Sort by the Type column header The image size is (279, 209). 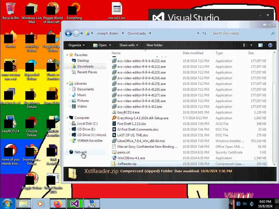[x=230, y=53]
